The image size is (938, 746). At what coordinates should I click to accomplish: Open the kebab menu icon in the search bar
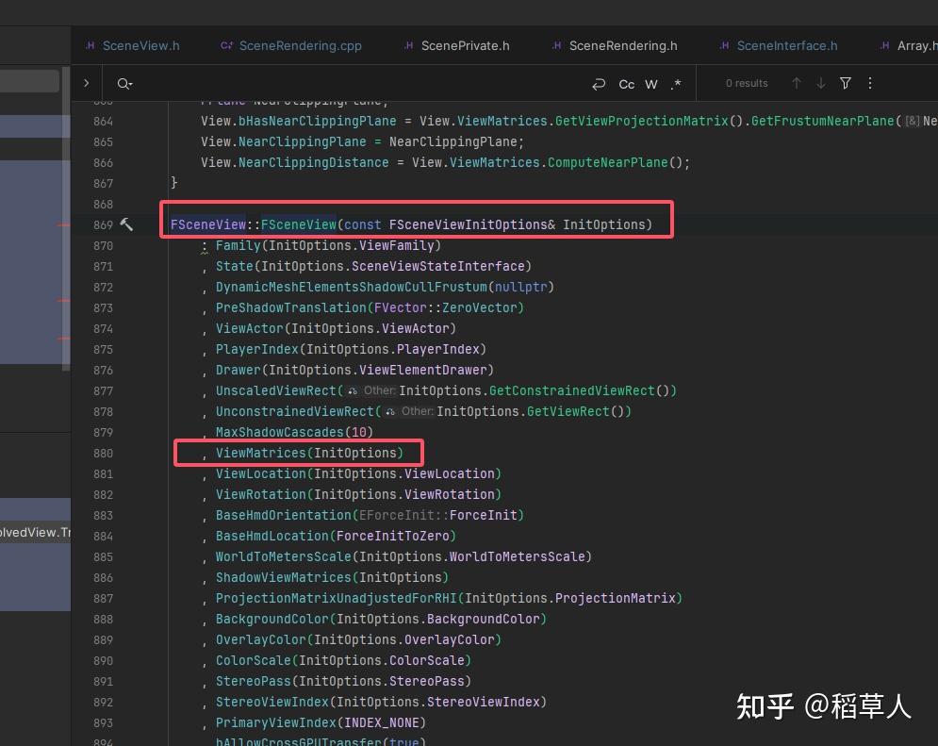coord(869,83)
